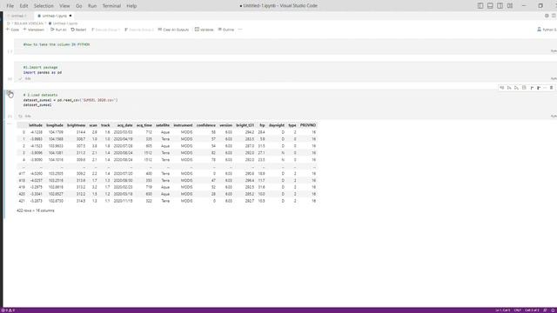Click the '422 rows × 16 columns' summary text
Viewport: 557px width, 313px height.
click(35, 210)
